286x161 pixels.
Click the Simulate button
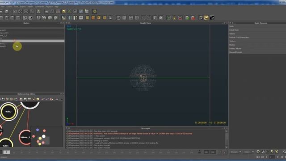click(234, 152)
